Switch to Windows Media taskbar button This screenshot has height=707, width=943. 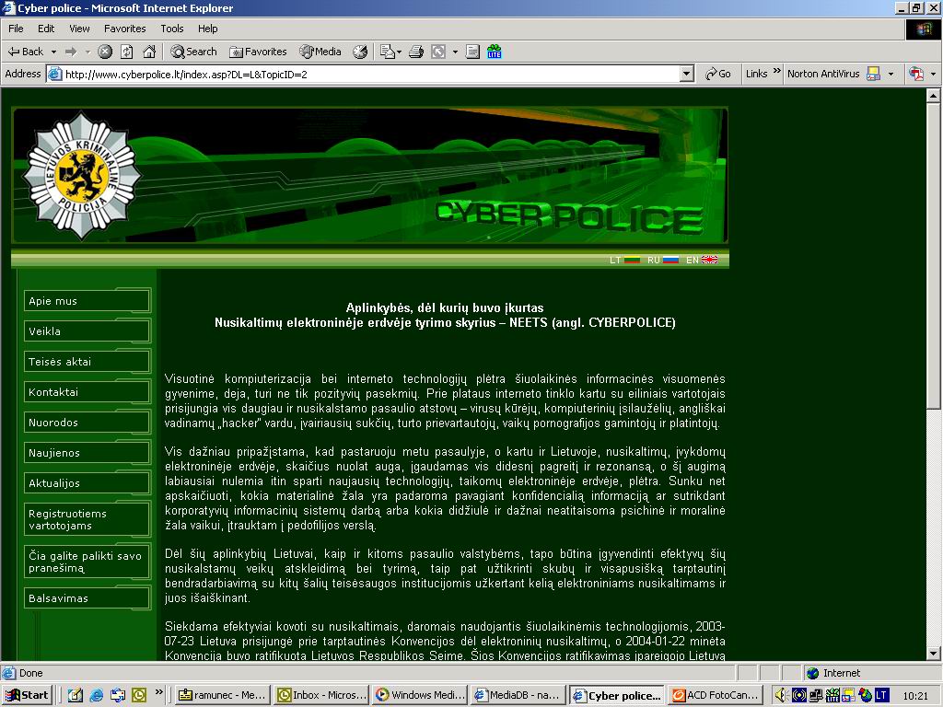[x=421, y=695]
